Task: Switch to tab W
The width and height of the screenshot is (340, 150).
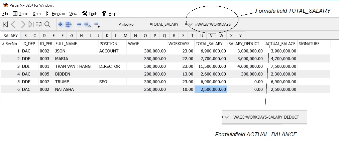Action: click(x=221, y=35)
